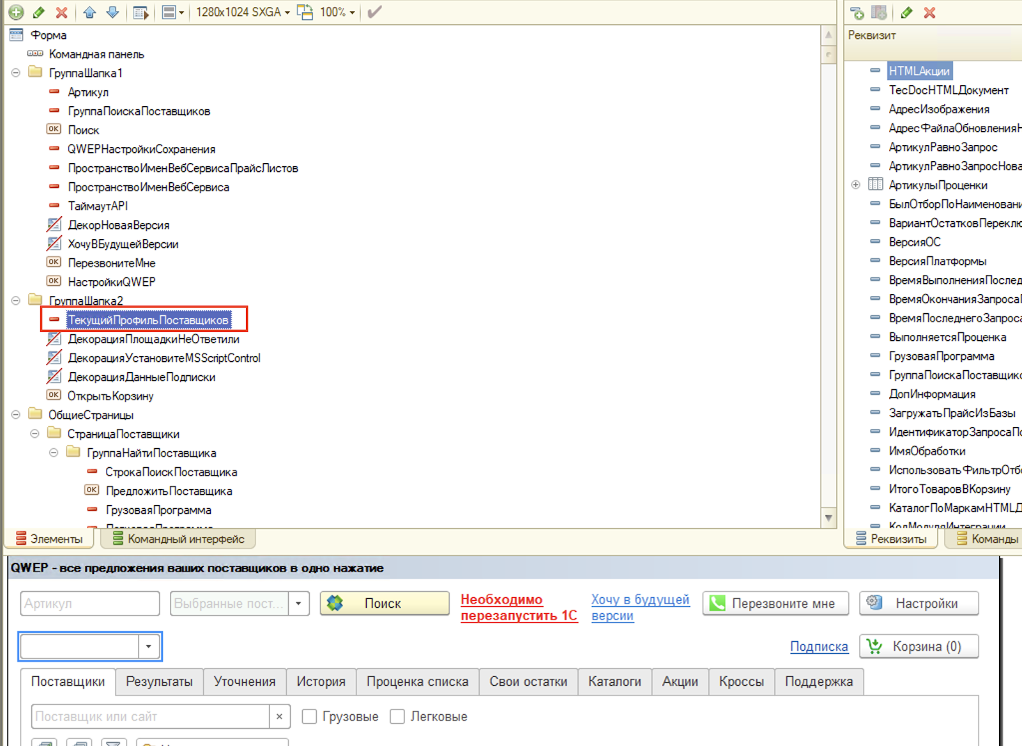Screen dimensions: 1022x746
Task: Click the red Delete icon in elements toolbar
Action: [x=61, y=12]
